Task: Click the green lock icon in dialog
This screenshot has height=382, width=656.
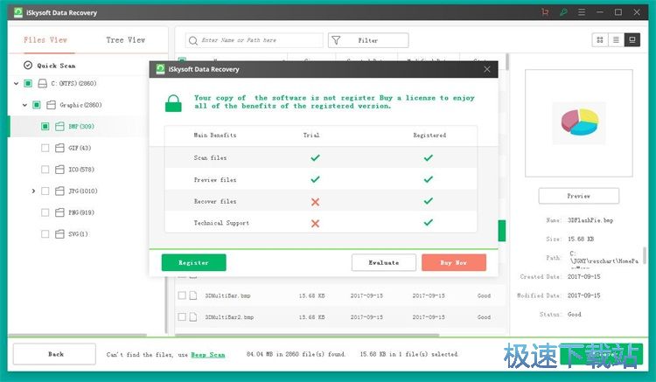Action: point(173,103)
